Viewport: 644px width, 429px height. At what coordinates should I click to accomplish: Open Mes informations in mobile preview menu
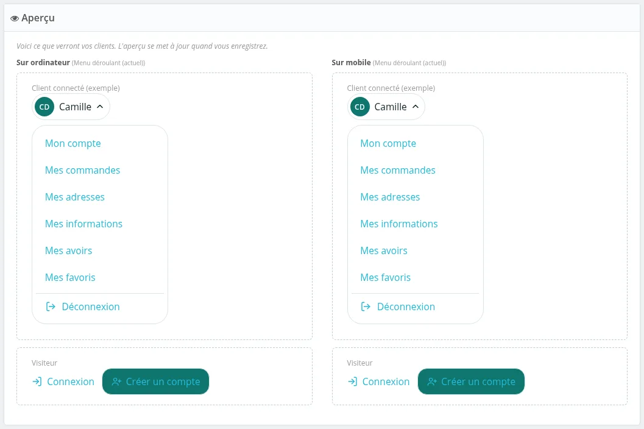pyautogui.click(x=399, y=224)
